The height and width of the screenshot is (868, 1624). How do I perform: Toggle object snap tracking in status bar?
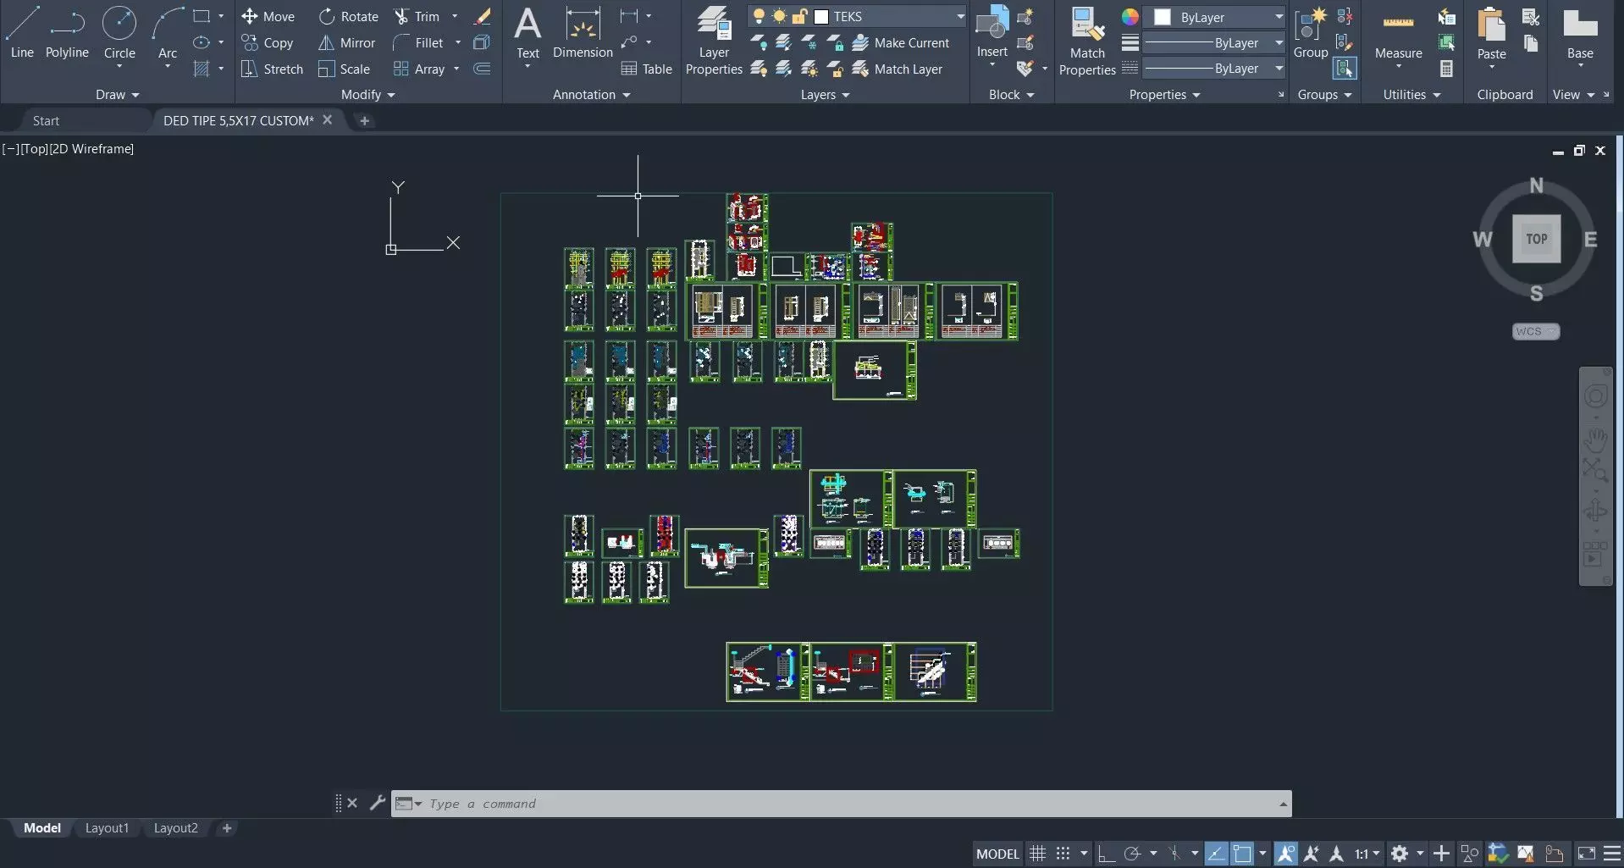coord(1216,854)
